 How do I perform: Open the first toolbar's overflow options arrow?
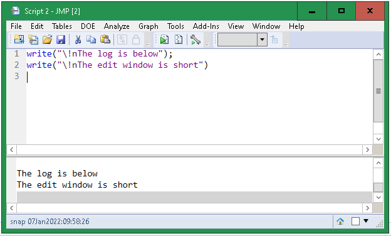tap(148, 44)
